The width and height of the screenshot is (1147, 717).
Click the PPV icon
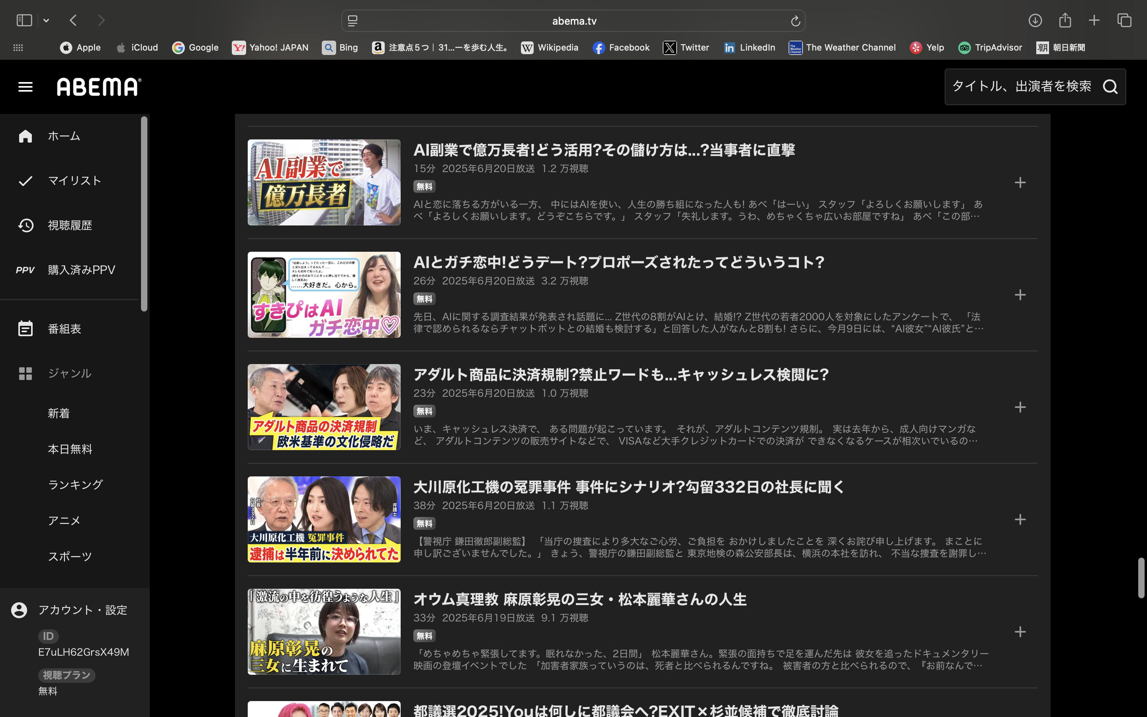[x=25, y=270]
